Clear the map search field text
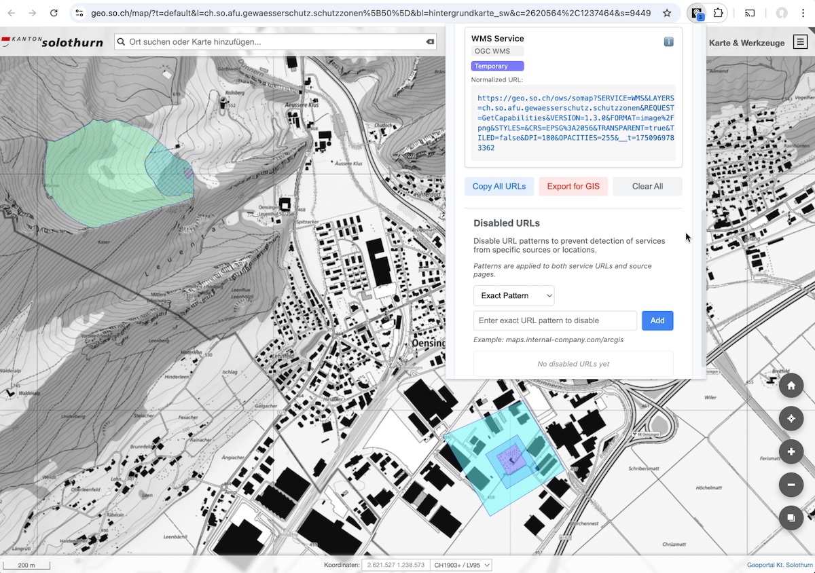This screenshot has height=573, width=815. click(x=429, y=42)
